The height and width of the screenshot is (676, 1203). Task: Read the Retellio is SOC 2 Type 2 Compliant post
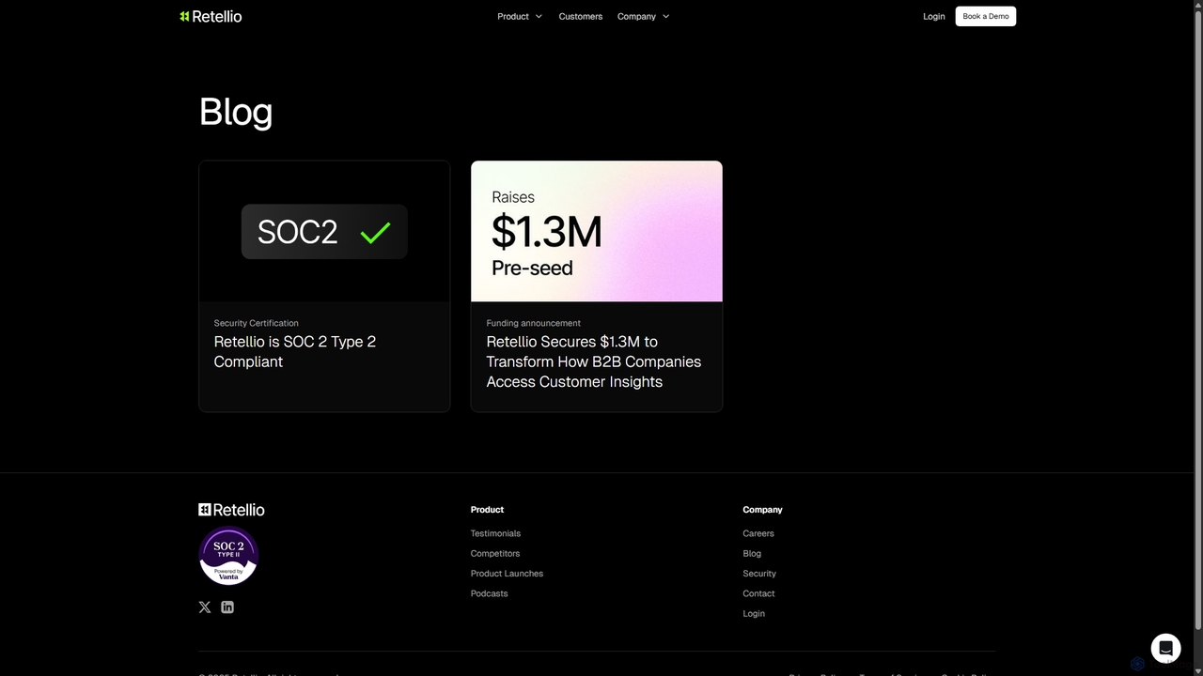tap(295, 351)
